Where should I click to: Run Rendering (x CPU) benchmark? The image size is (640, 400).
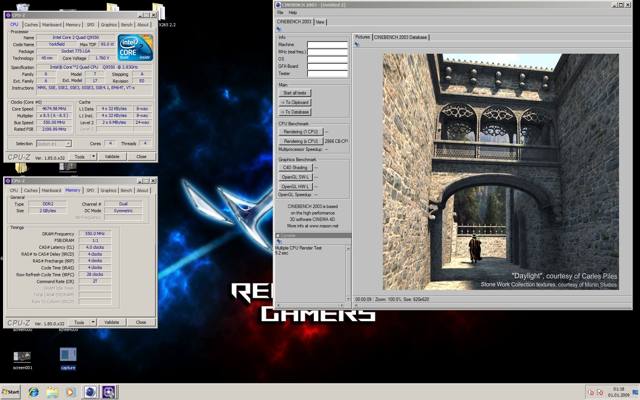pos(301,141)
